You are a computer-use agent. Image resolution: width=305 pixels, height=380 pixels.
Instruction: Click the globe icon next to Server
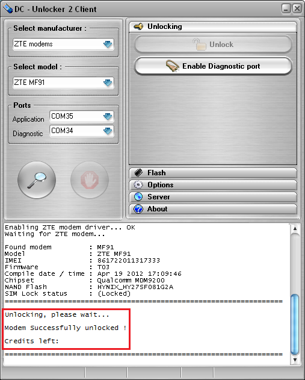click(x=138, y=197)
